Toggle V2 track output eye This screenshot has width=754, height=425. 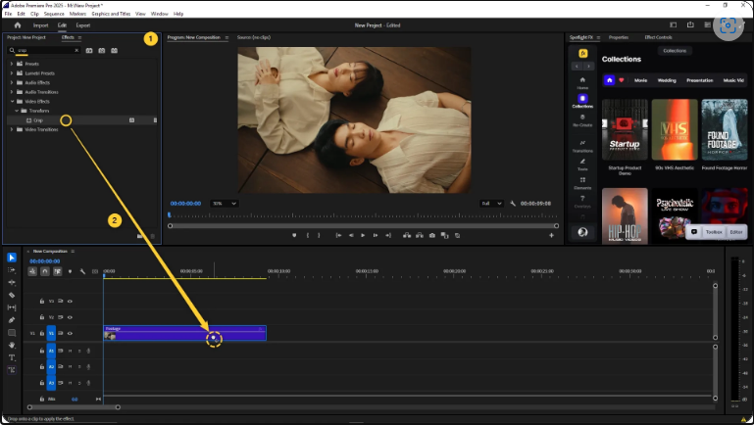pyautogui.click(x=70, y=317)
